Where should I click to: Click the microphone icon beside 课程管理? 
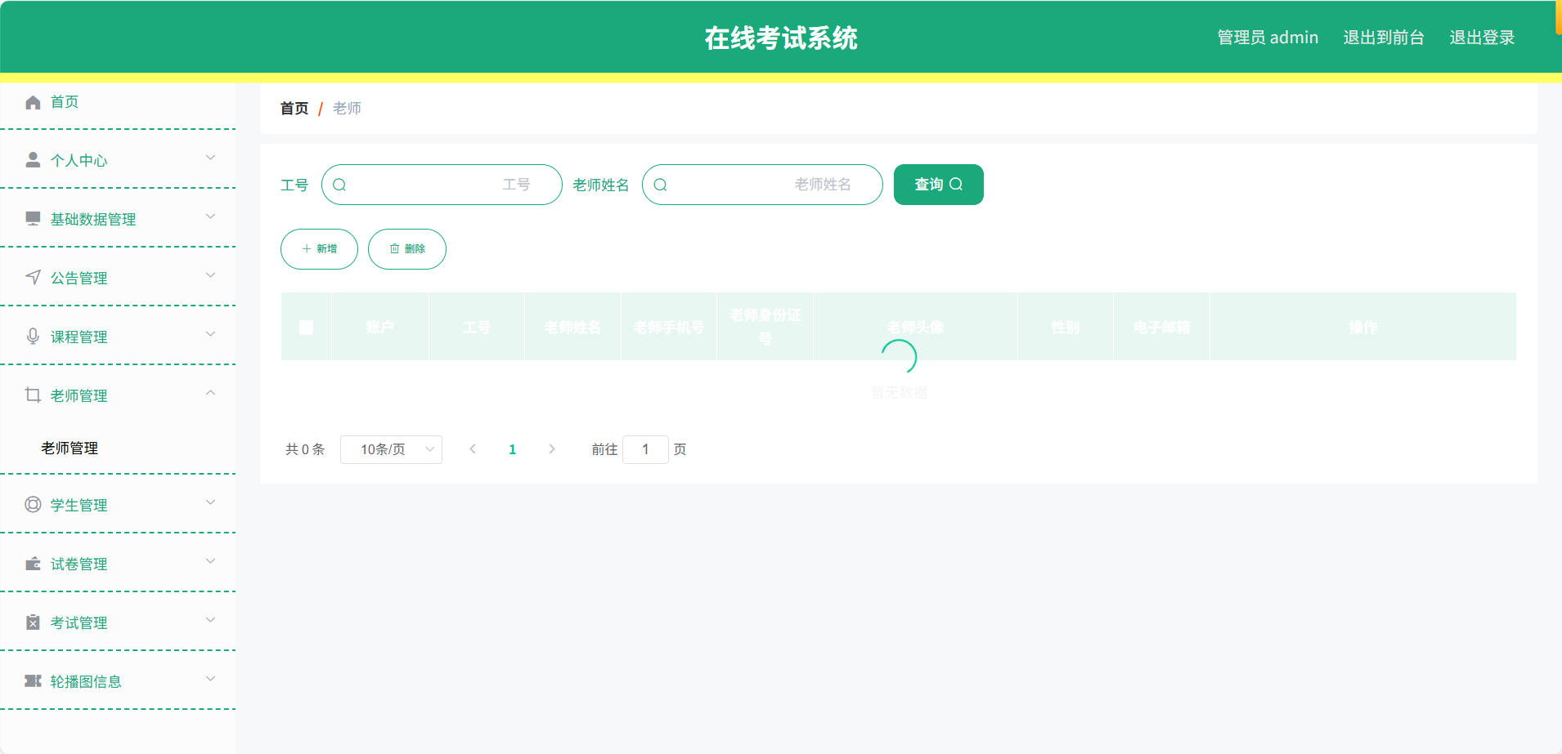point(33,337)
